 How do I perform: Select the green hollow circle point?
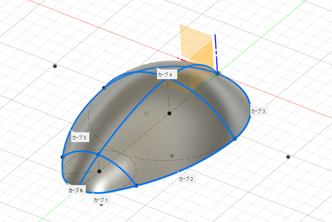[147, 113]
